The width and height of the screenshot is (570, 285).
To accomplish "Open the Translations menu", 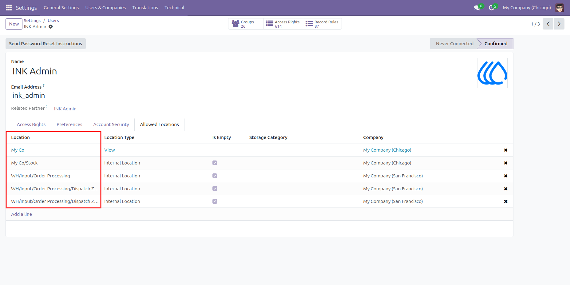I will point(145,8).
